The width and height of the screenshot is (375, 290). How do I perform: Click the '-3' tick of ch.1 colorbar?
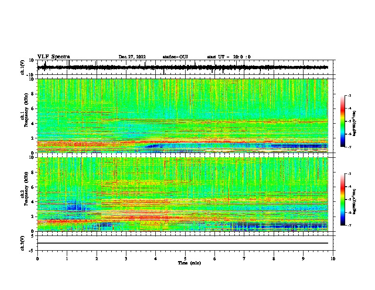coord(349,95)
